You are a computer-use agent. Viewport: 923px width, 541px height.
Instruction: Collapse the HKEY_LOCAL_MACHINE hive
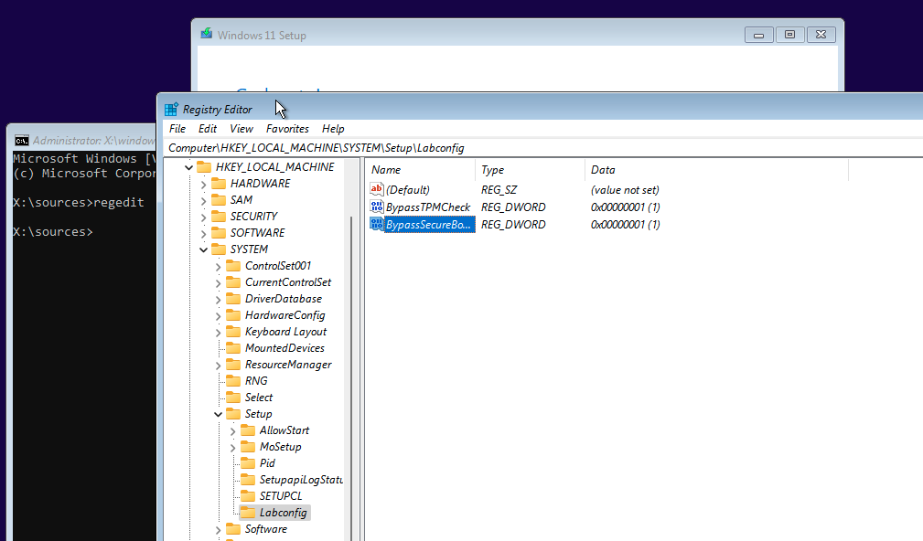pyautogui.click(x=188, y=167)
